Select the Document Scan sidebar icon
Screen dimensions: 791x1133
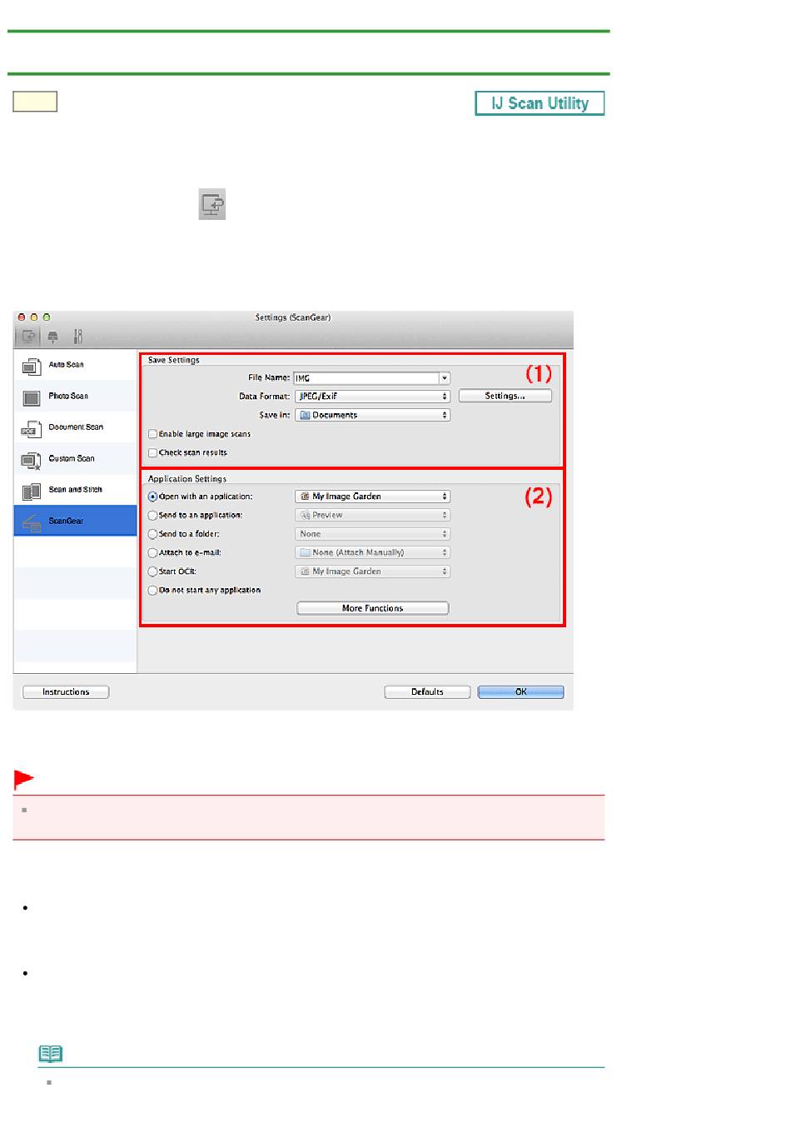pyautogui.click(x=32, y=428)
